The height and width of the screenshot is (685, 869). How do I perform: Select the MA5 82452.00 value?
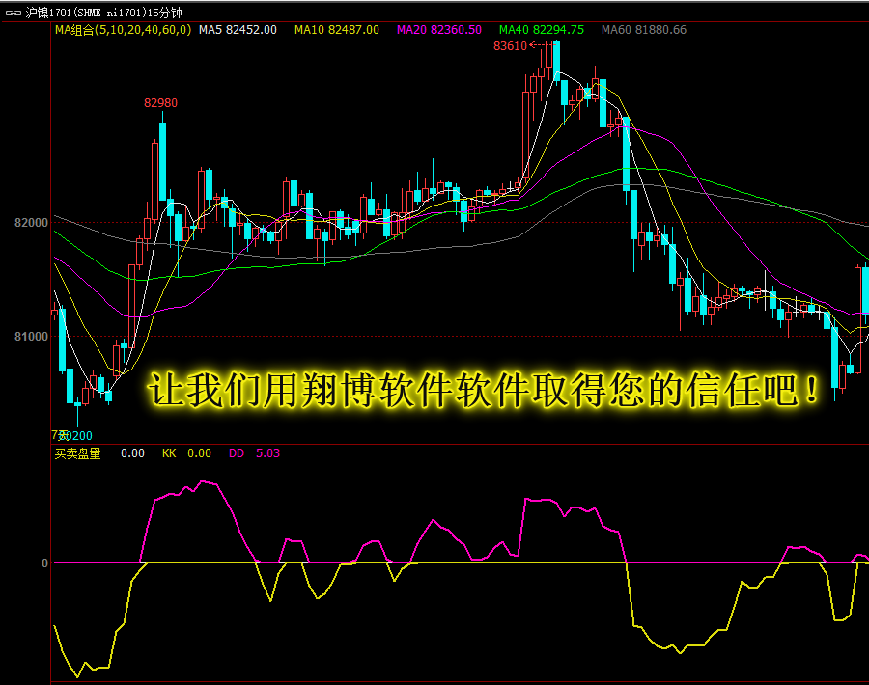238,30
